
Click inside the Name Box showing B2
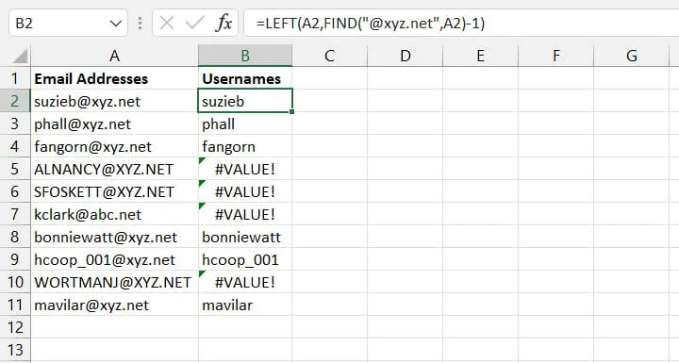58,23
